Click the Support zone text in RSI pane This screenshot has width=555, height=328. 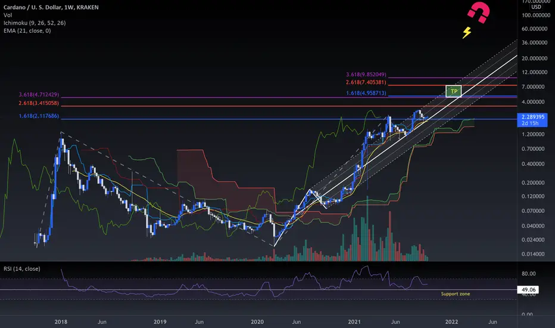[x=455, y=294]
